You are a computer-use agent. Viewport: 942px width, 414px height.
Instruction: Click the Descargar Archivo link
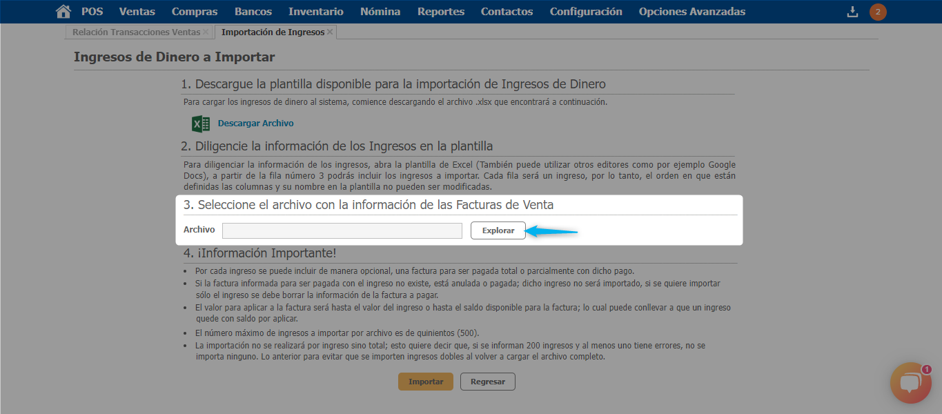[x=255, y=124]
